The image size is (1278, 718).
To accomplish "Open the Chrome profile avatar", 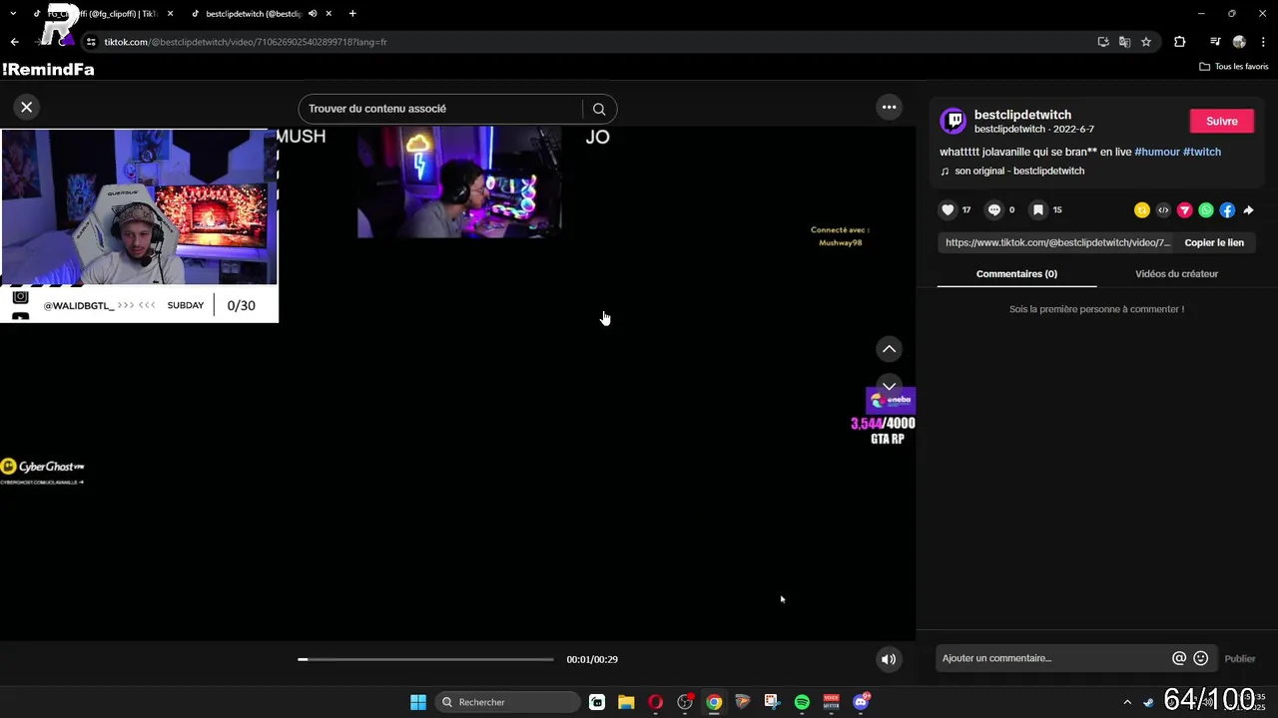I will click(x=1239, y=42).
